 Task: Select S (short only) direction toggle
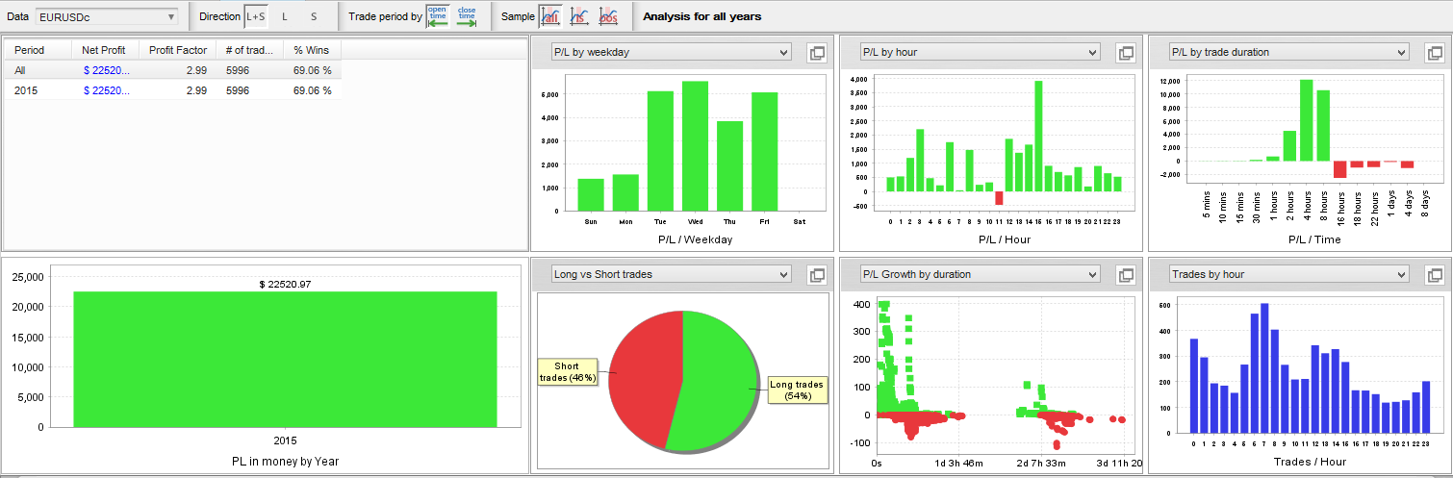coord(313,16)
